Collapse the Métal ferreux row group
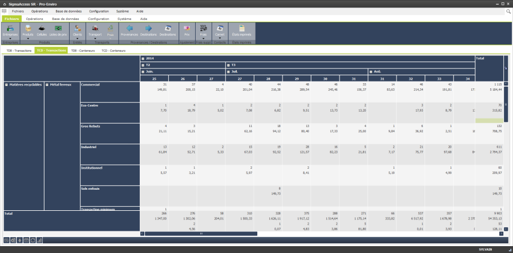Viewport: 513px width, 253px height. coord(47,84)
